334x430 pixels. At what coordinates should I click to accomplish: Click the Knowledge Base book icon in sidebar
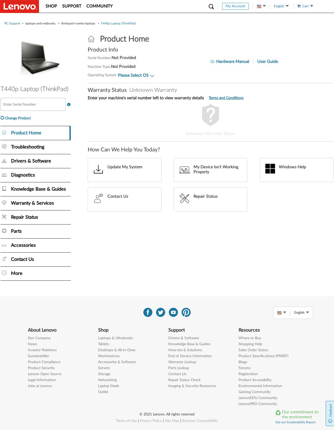(4, 189)
